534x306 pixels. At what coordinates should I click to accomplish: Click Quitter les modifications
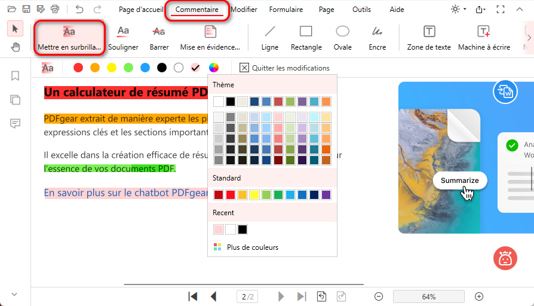285,68
